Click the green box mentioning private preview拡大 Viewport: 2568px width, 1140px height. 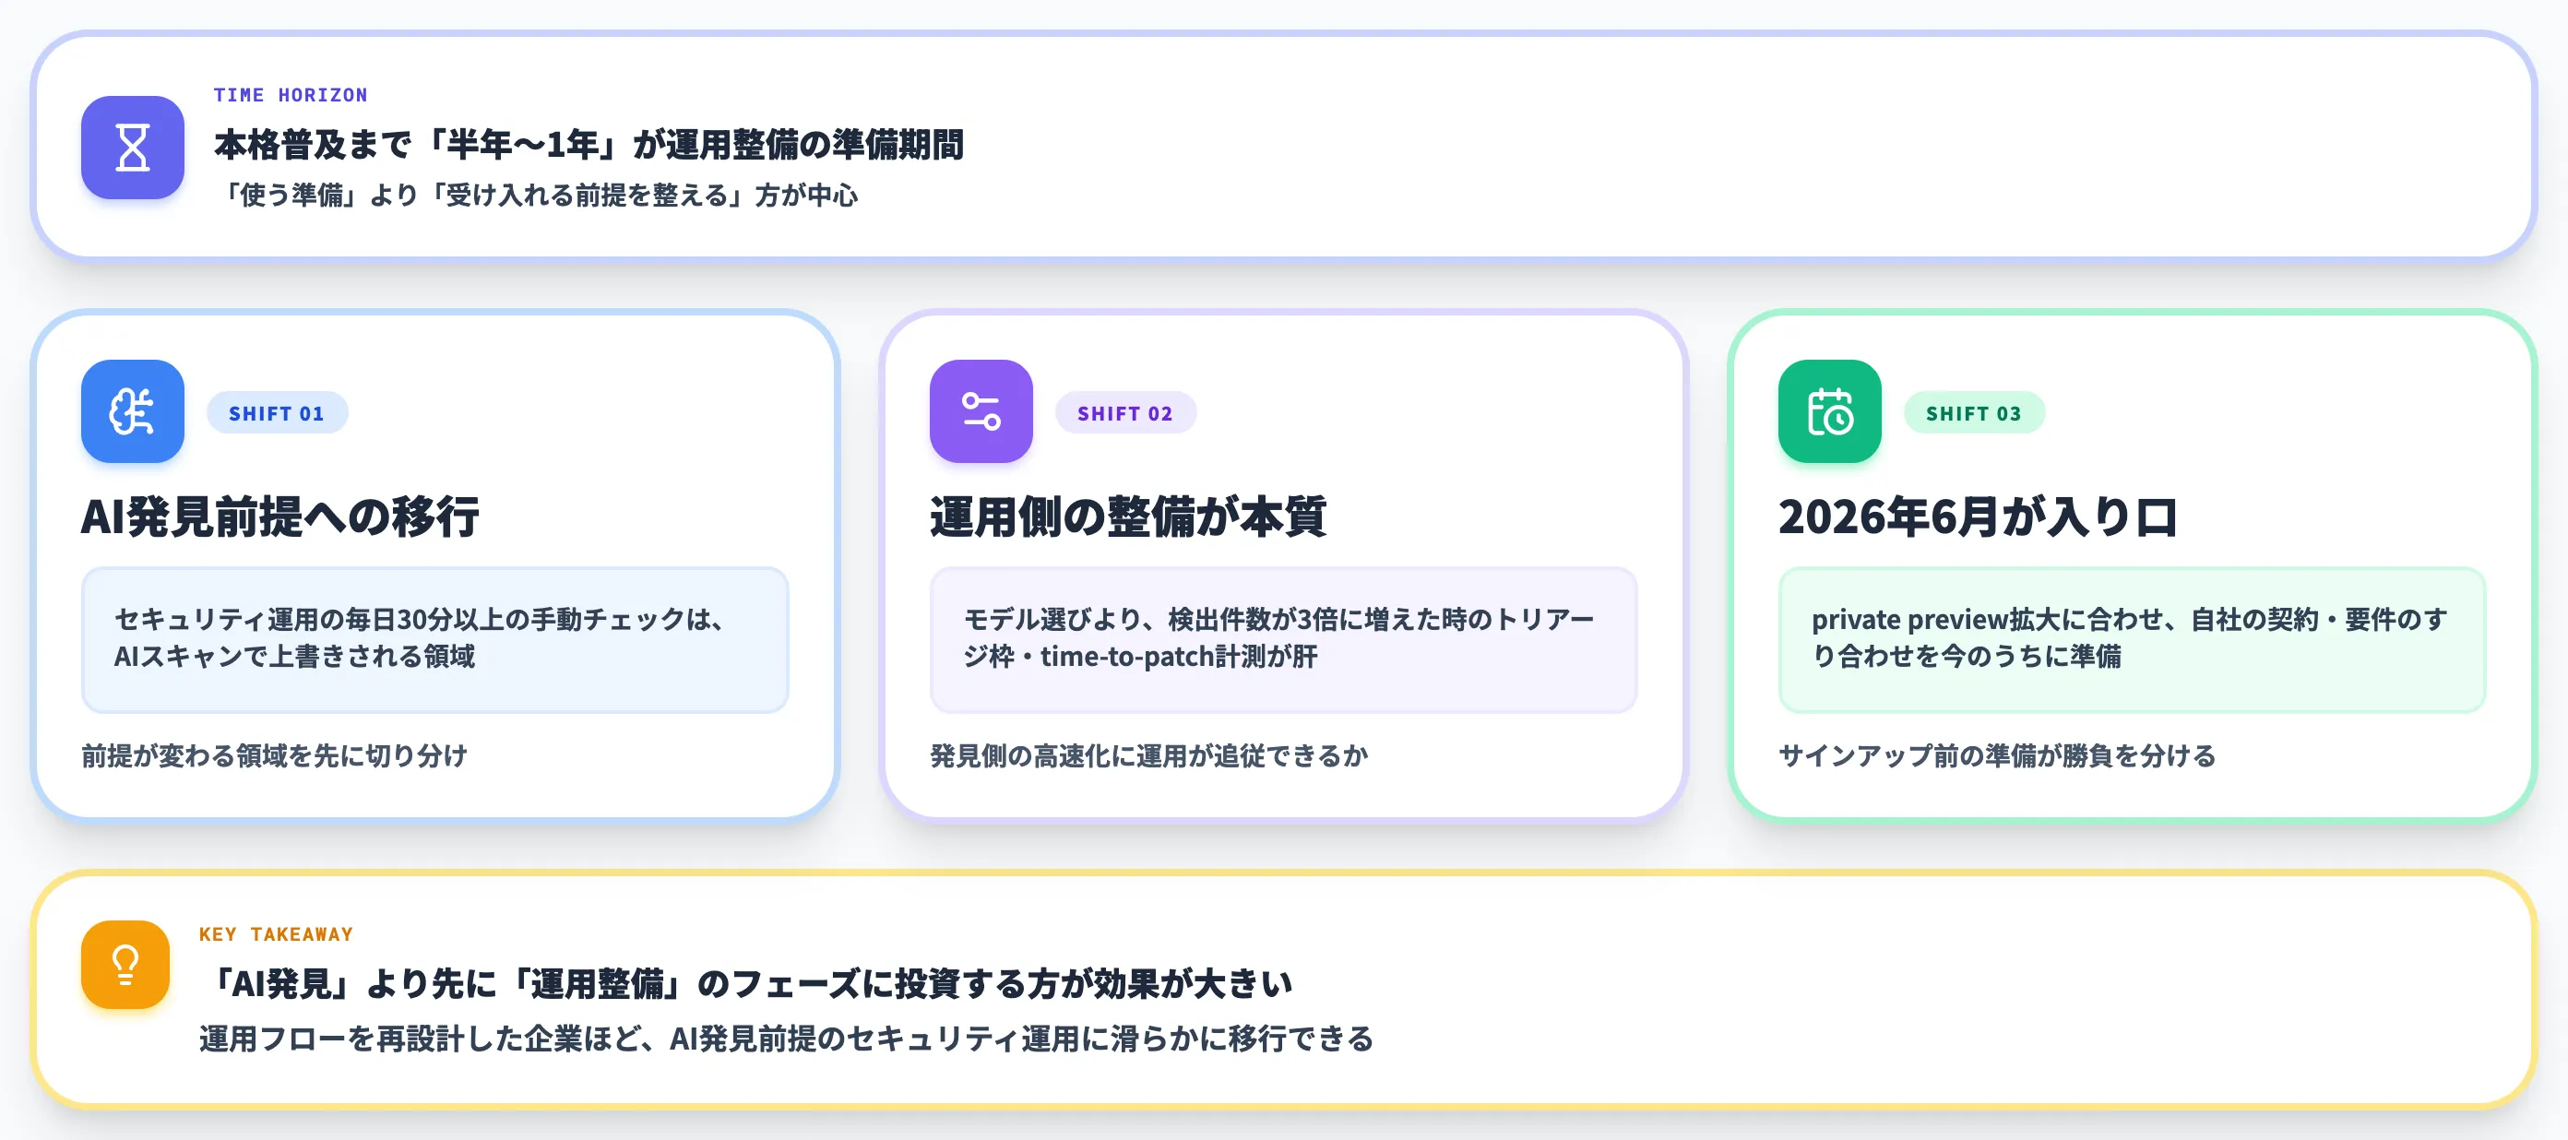[2132, 640]
